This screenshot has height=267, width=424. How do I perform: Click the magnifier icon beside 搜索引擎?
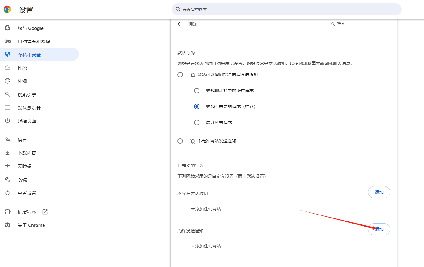[x=8, y=94]
